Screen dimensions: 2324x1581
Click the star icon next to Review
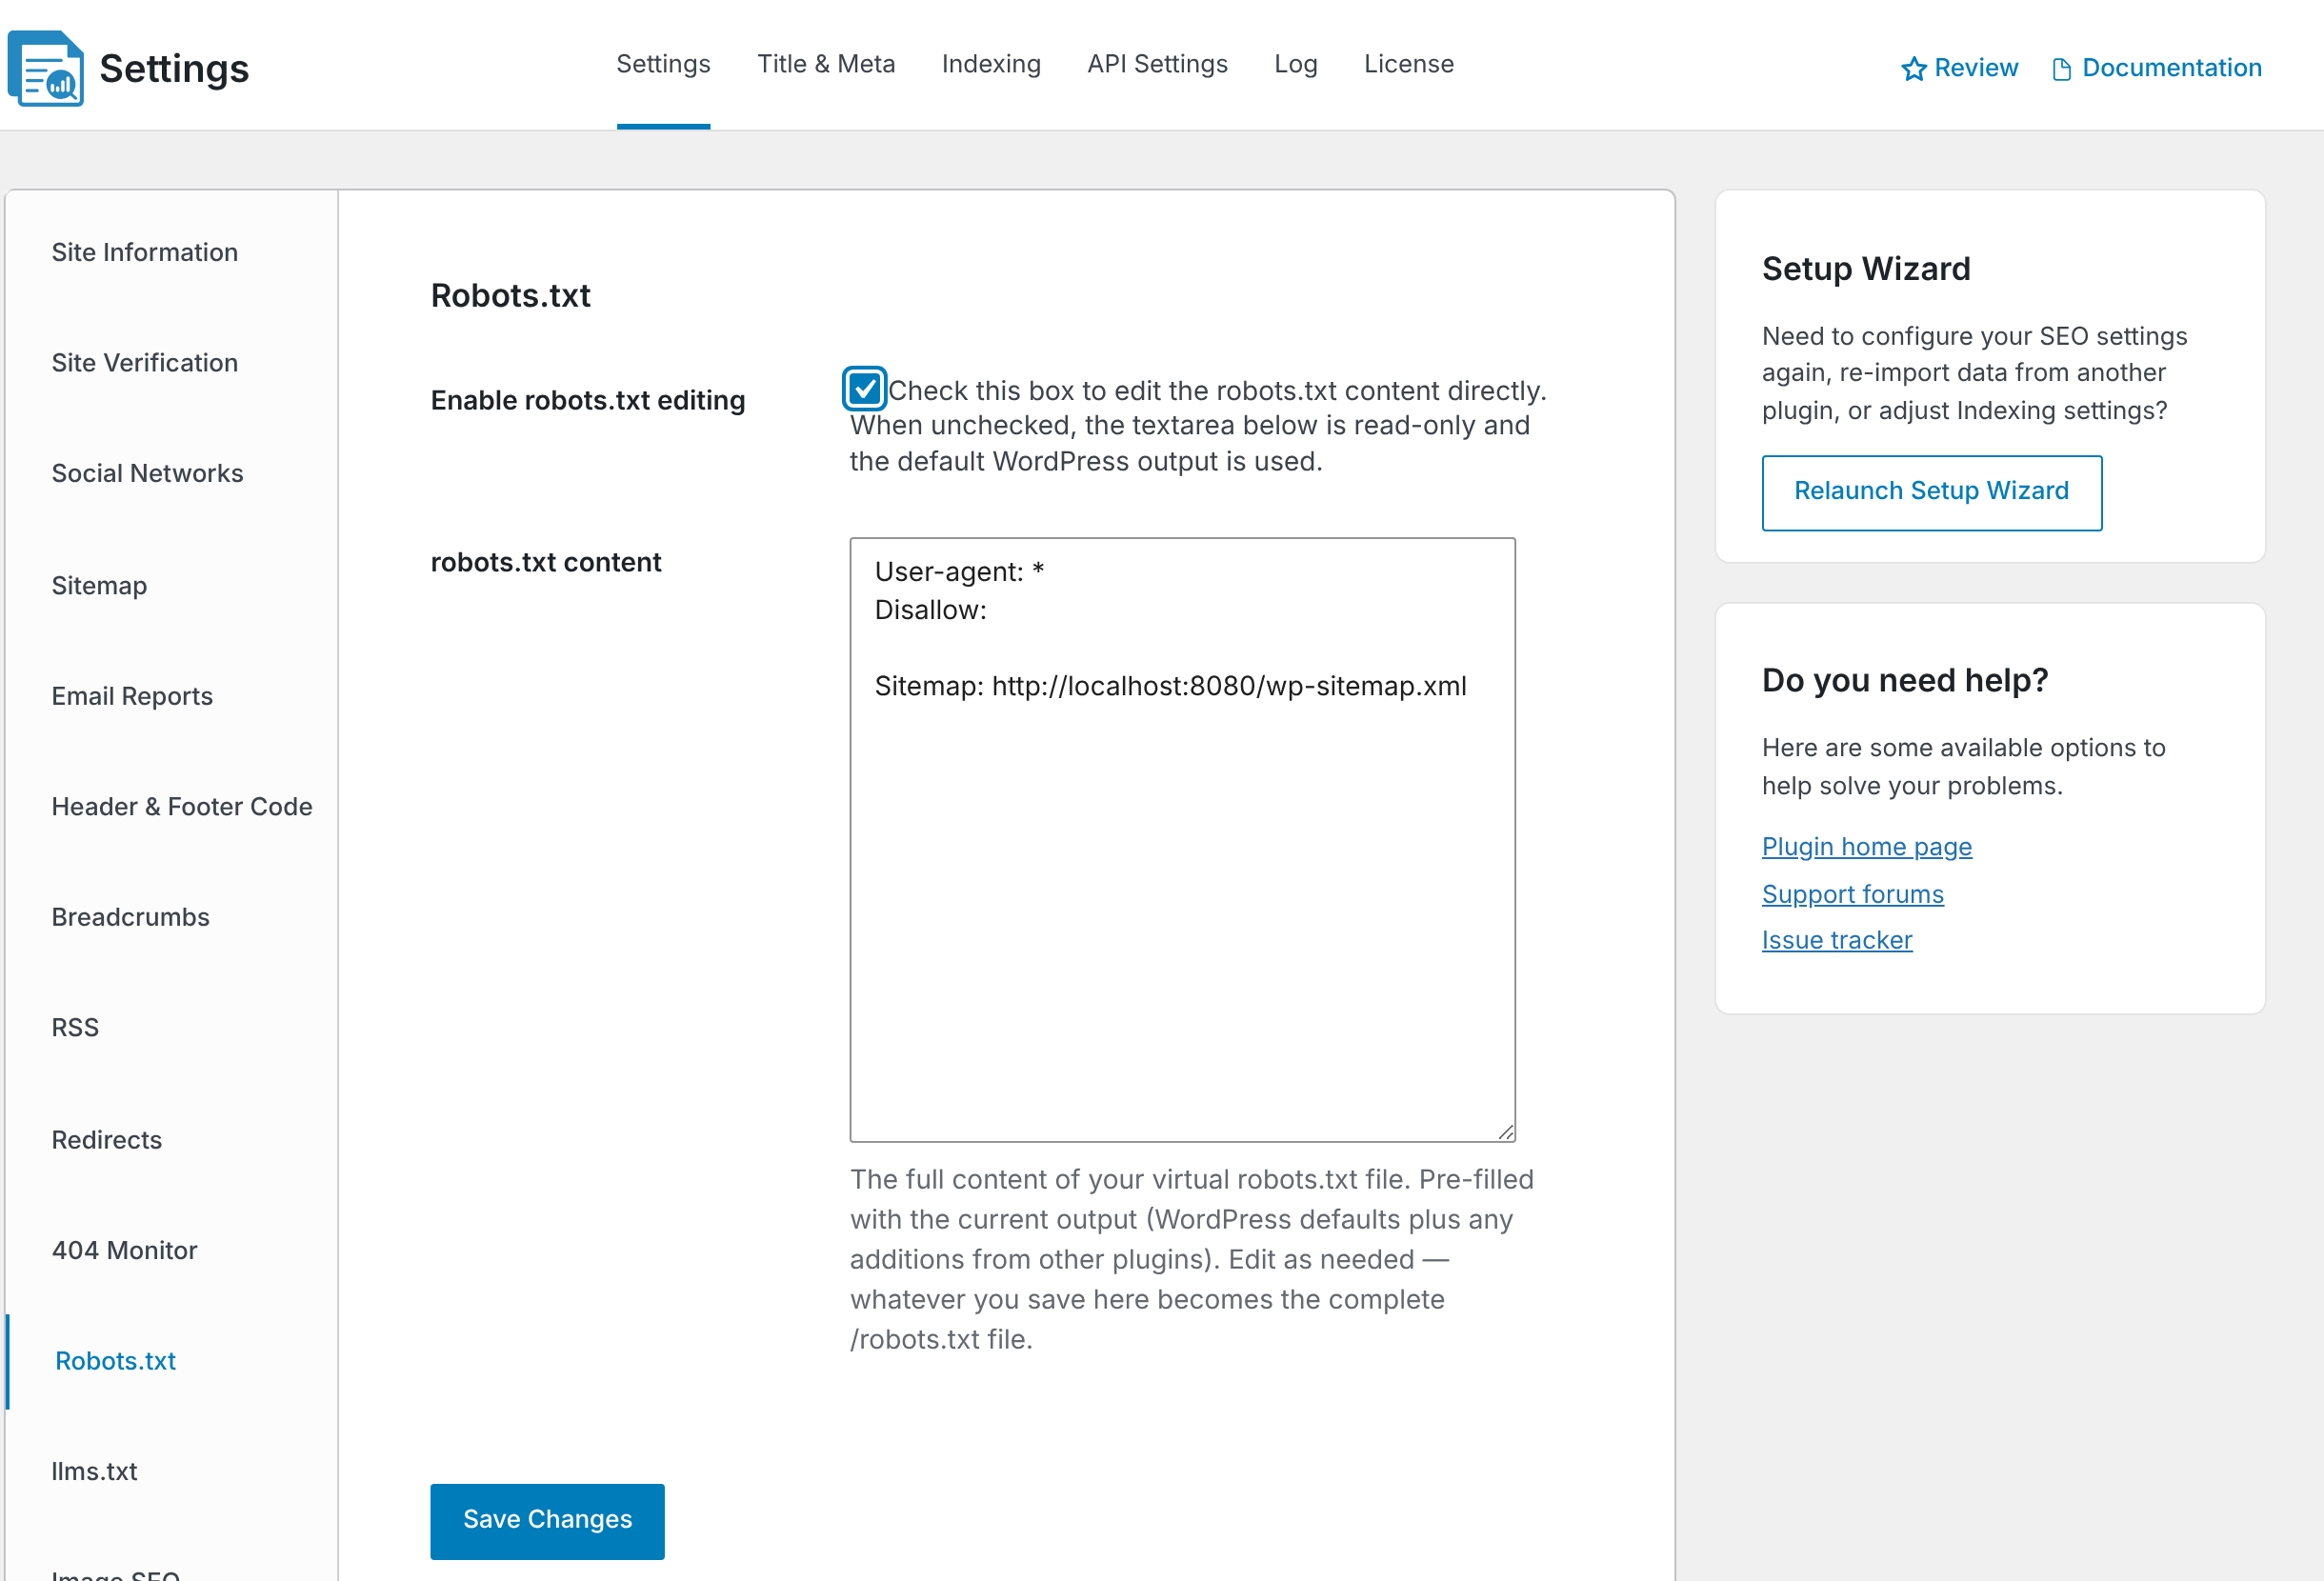1913,69
